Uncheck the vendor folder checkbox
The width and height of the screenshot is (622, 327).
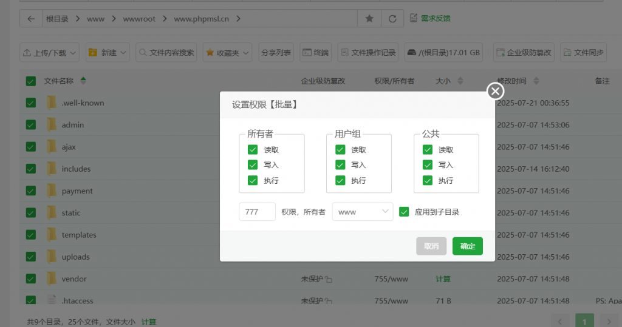(30, 278)
